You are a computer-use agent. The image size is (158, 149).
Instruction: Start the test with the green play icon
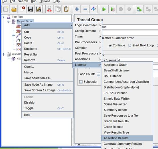pos(104,9)
